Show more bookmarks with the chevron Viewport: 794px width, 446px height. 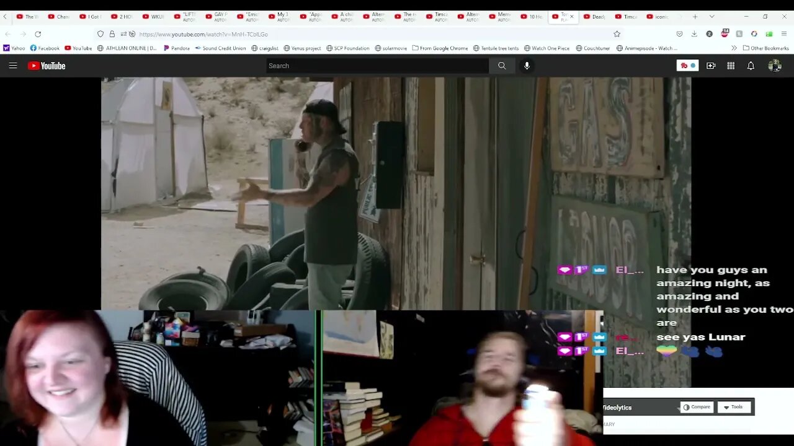point(734,48)
